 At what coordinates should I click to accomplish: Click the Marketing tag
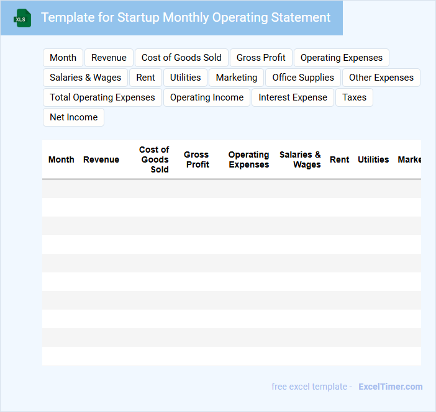[x=237, y=78]
